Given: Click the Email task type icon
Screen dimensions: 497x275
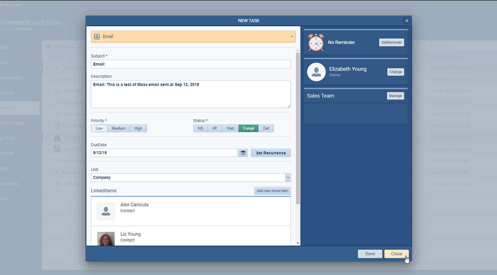Looking at the screenshot, I should [97, 37].
